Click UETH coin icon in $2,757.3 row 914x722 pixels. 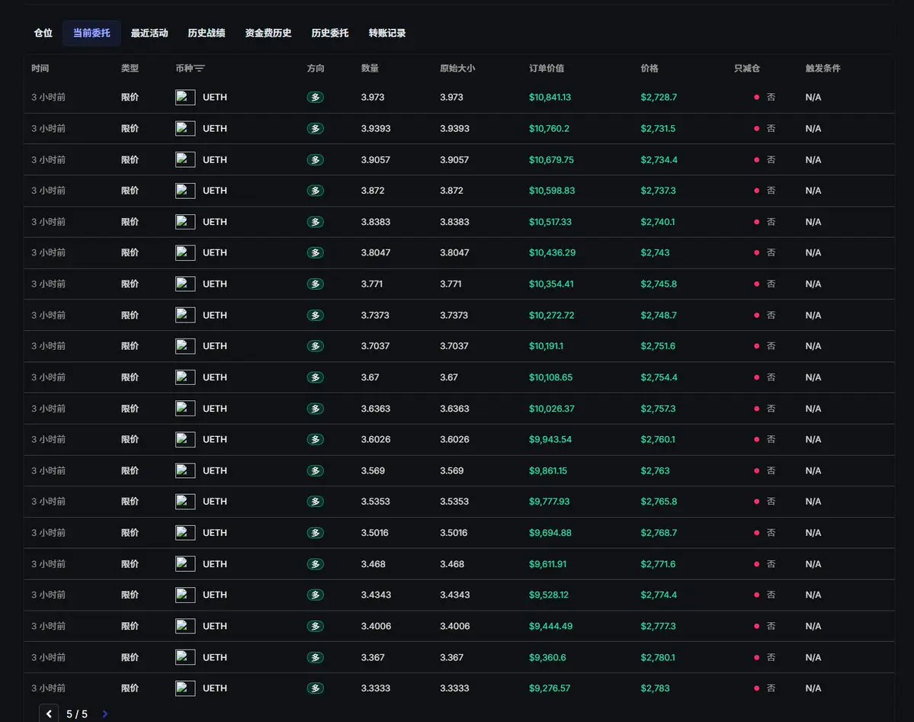pyautogui.click(x=185, y=409)
